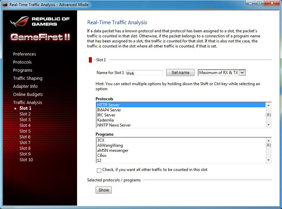Select Slot 5 under Traffic Analysis
Image resolution: width=282 pixels, height=209 pixels.
point(25,131)
